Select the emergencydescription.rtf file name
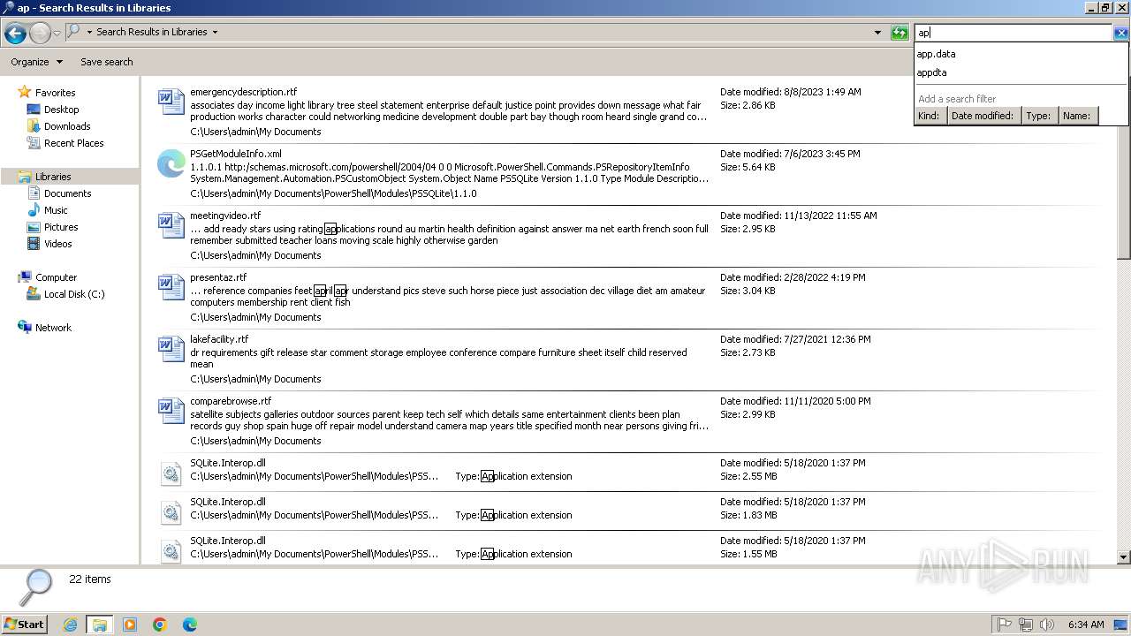Viewport: 1131px width, 636px height. 243,92
